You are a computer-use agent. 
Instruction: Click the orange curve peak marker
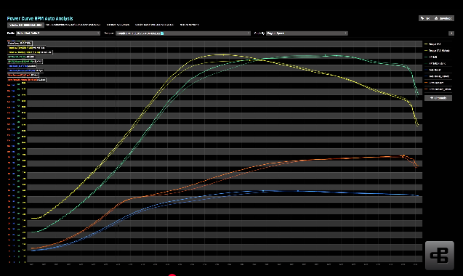click(403, 155)
